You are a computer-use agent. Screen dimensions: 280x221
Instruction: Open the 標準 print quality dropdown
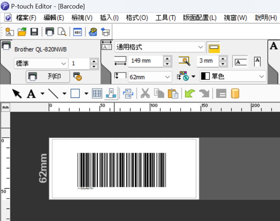[41, 63]
